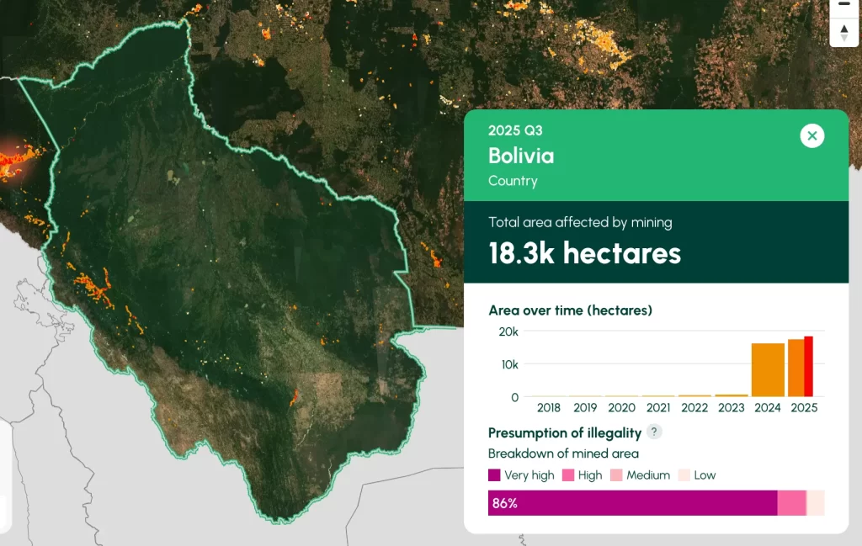
Task: Click the red 2025 Q3 chart bar
Action: coord(808,366)
